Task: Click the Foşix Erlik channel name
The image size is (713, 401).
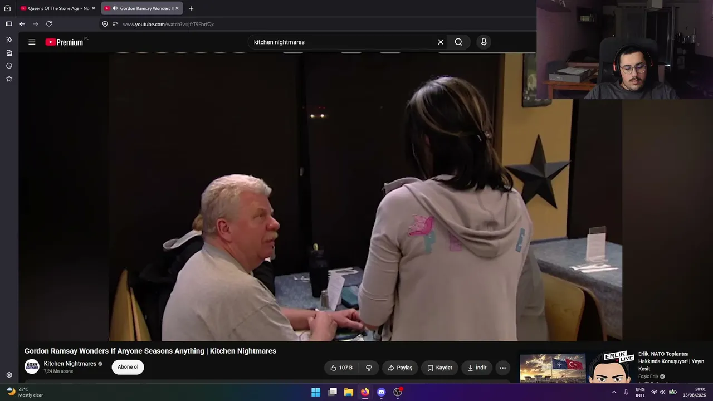Action: coord(648,376)
